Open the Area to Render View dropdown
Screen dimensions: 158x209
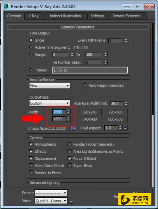pyautogui.click(x=50, y=86)
